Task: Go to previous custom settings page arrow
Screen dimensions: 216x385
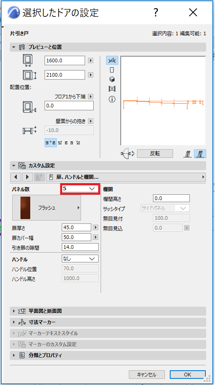Action: [x=16, y=177]
